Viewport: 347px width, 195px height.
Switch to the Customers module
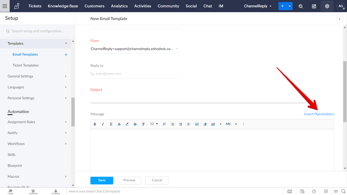(94, 6)
